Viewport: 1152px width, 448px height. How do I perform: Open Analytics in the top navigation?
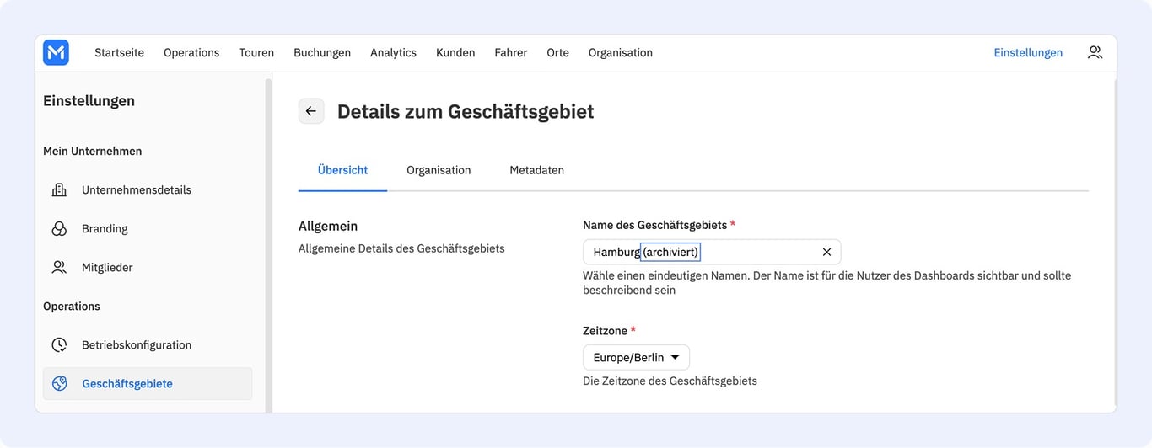coord(393,52)
